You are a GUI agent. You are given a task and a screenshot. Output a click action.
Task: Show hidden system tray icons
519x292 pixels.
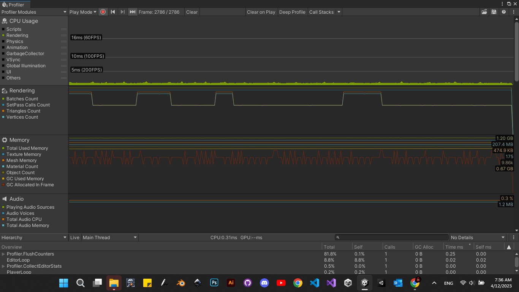[434, 283]
